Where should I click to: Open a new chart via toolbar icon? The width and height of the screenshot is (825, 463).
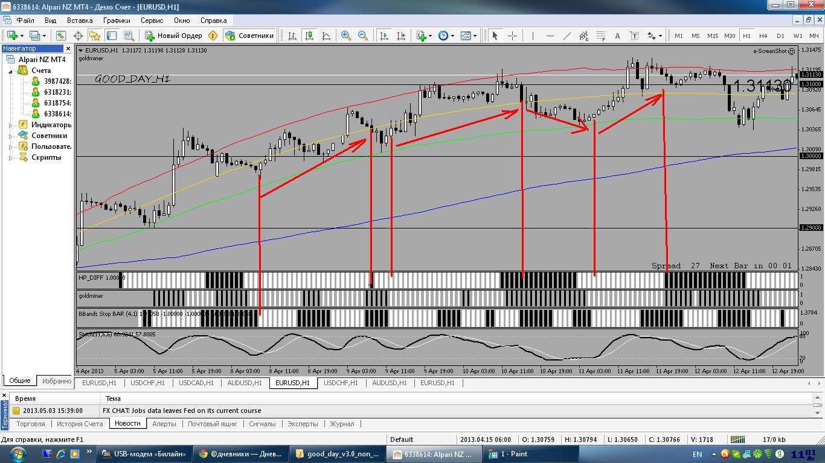[12, 36]
